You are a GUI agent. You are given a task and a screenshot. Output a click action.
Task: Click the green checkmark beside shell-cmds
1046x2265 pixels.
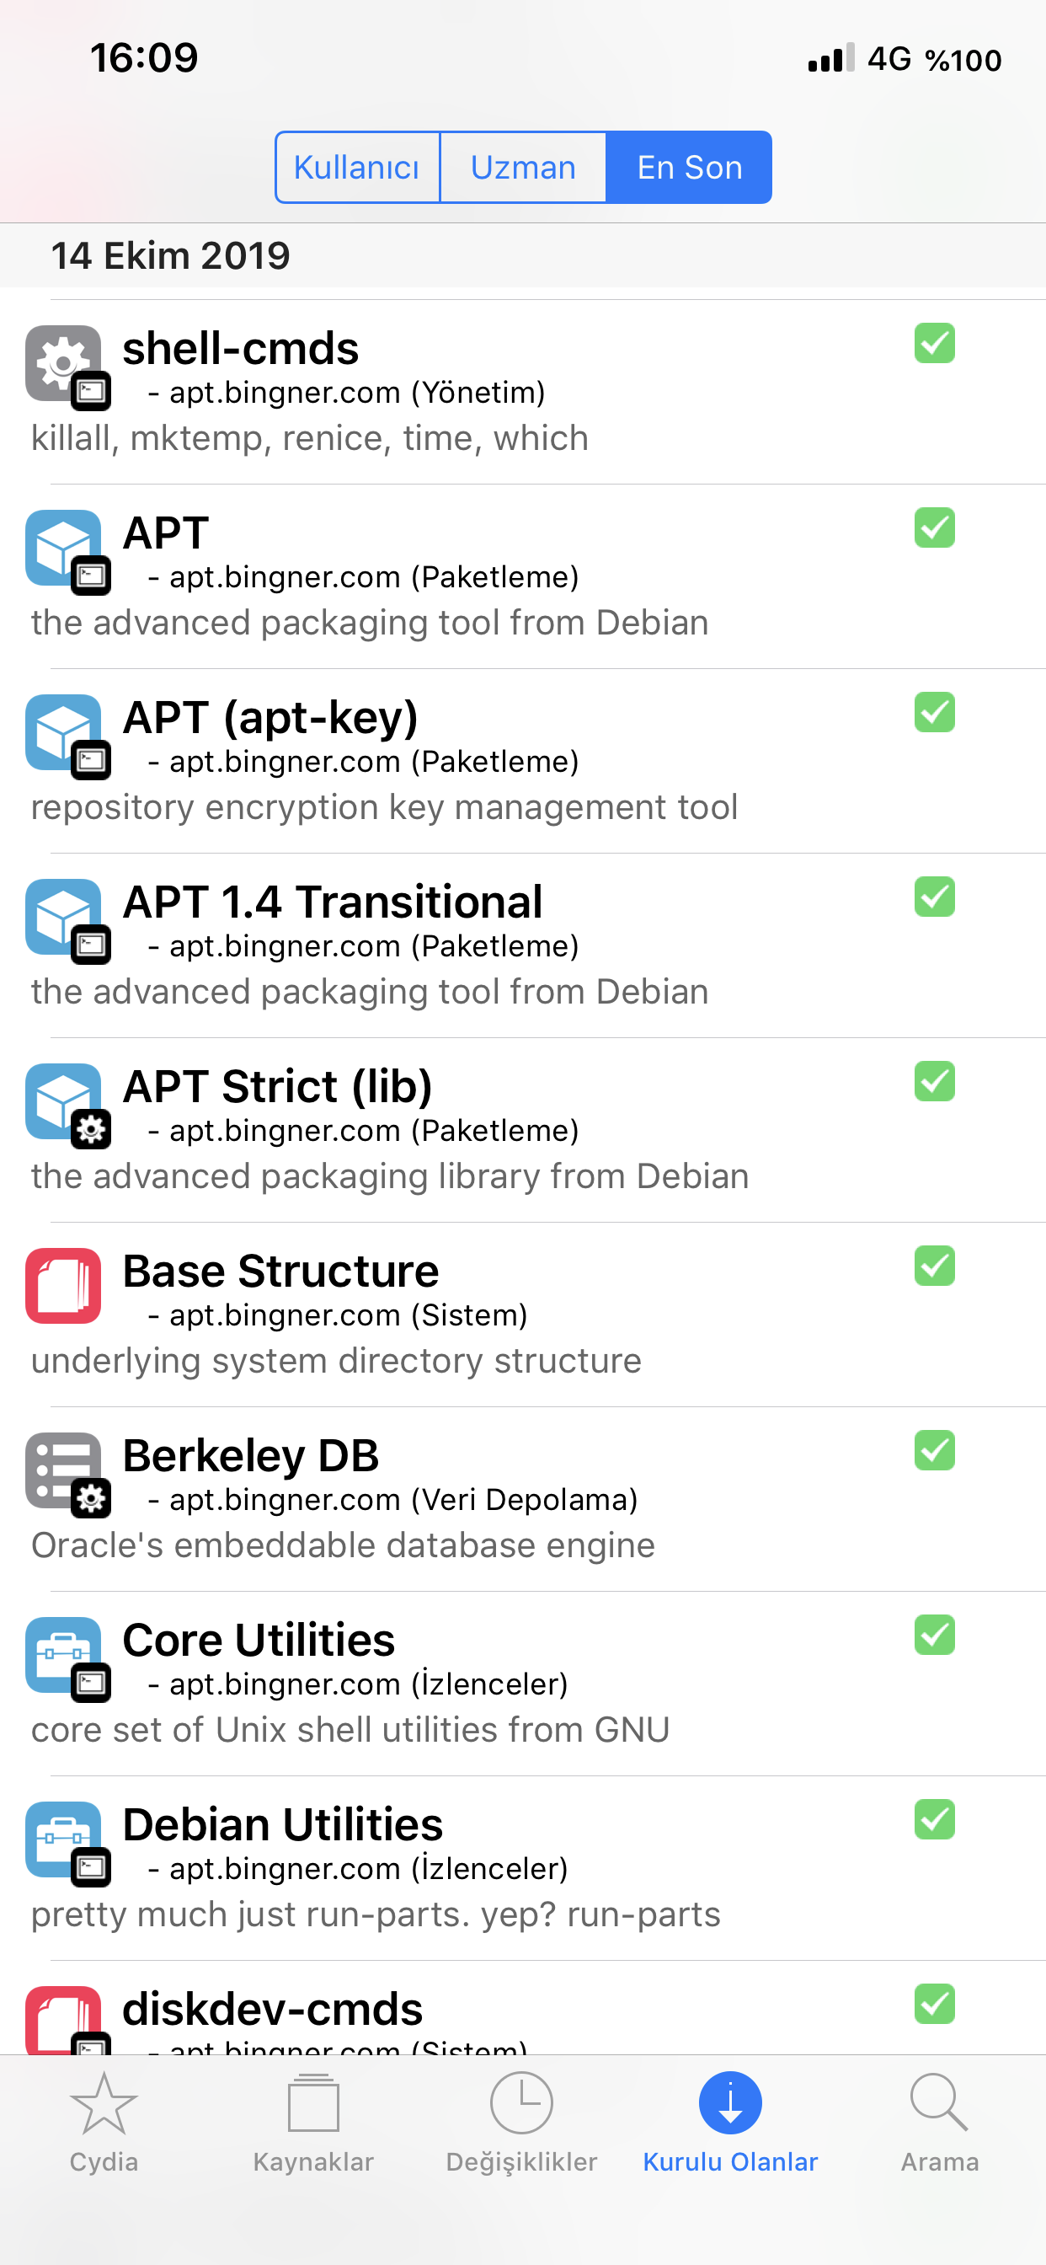coord(933,343)
